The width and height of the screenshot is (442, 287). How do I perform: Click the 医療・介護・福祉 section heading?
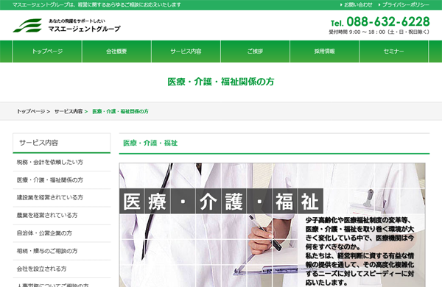(150, 143)
